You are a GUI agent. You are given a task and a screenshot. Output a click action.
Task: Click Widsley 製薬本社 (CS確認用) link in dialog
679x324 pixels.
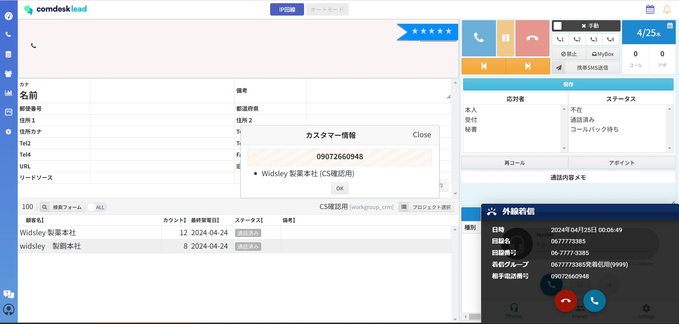[308, 174]
